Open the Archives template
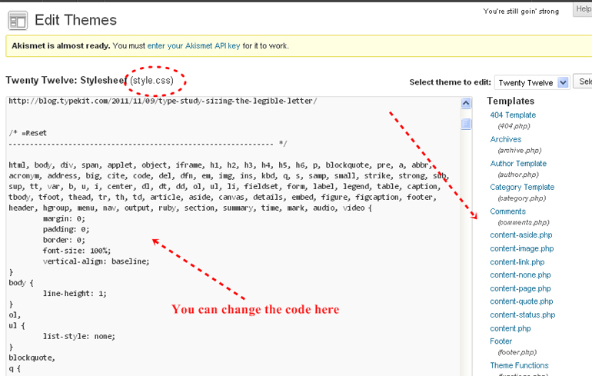Screen dimensions: 592x376 click(x=505, y=139)
